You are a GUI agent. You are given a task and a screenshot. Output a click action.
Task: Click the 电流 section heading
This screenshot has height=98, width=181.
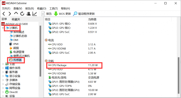click(x=51, y=40)
